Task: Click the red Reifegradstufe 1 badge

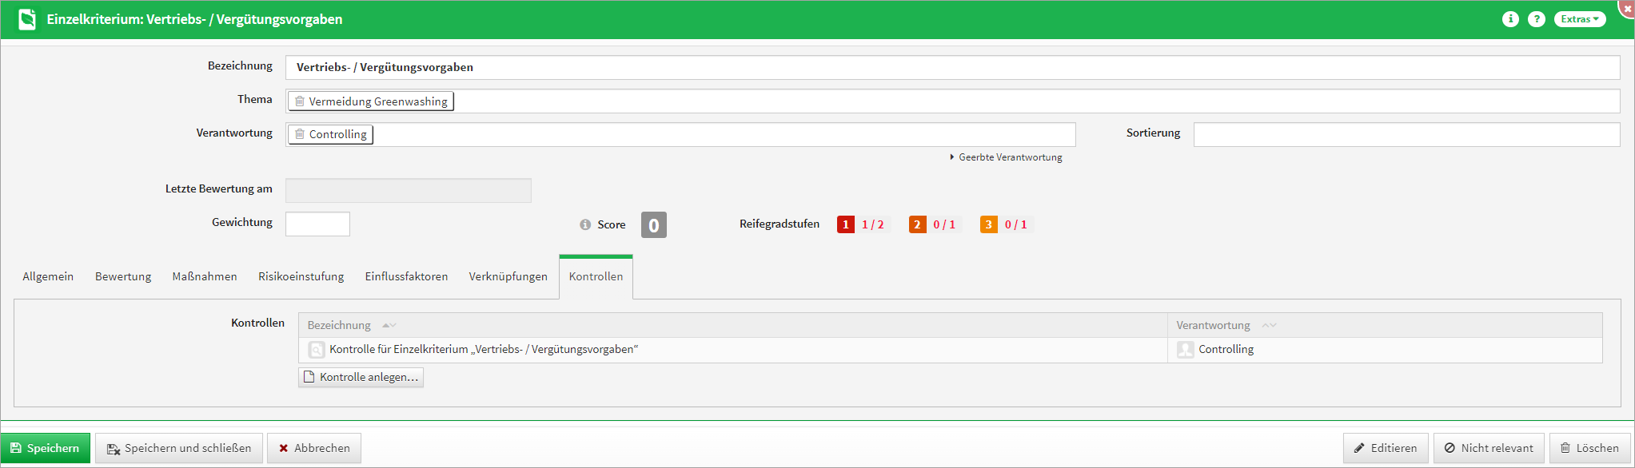Action: pyautogui.click(x=846, y=224)
